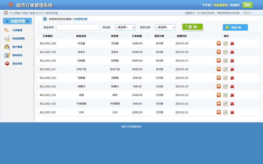Click the shopping cart logo icon

(x=10, y=5)
